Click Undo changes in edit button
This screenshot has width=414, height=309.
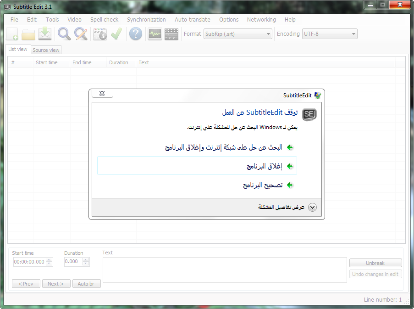375,274
